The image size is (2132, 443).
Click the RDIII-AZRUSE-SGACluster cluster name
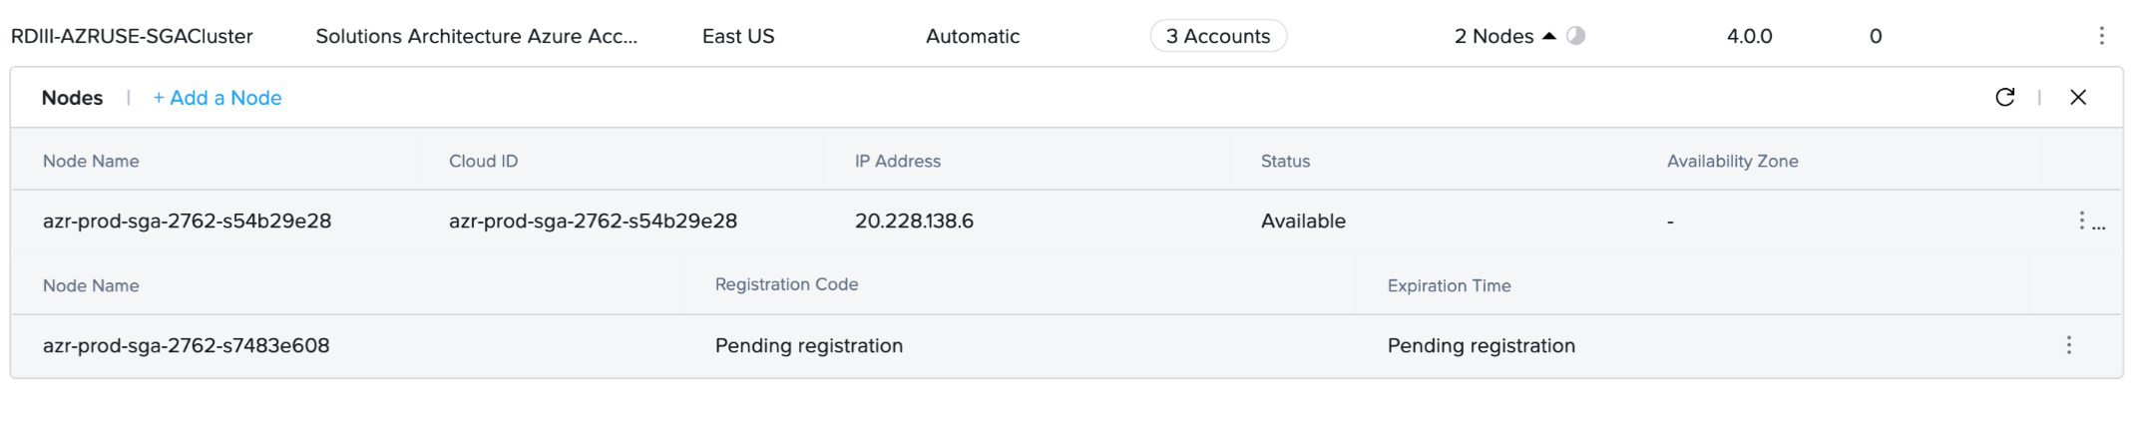pyautogui.click(x=132, y=36)
